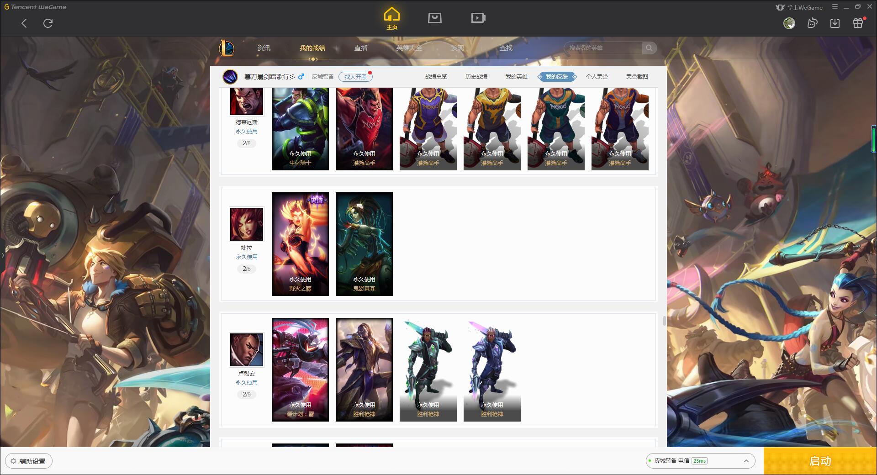Switch to the 历史战绩 tab
877x475 pixels.
(x=476, y=77)
